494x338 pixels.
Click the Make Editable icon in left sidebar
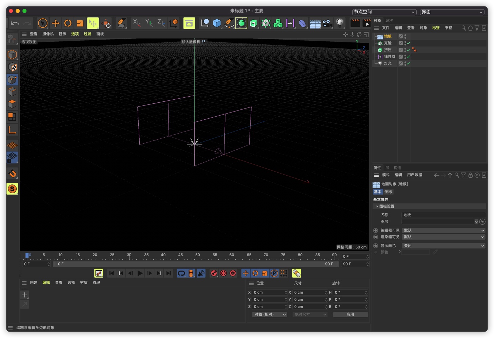point(12,39)
